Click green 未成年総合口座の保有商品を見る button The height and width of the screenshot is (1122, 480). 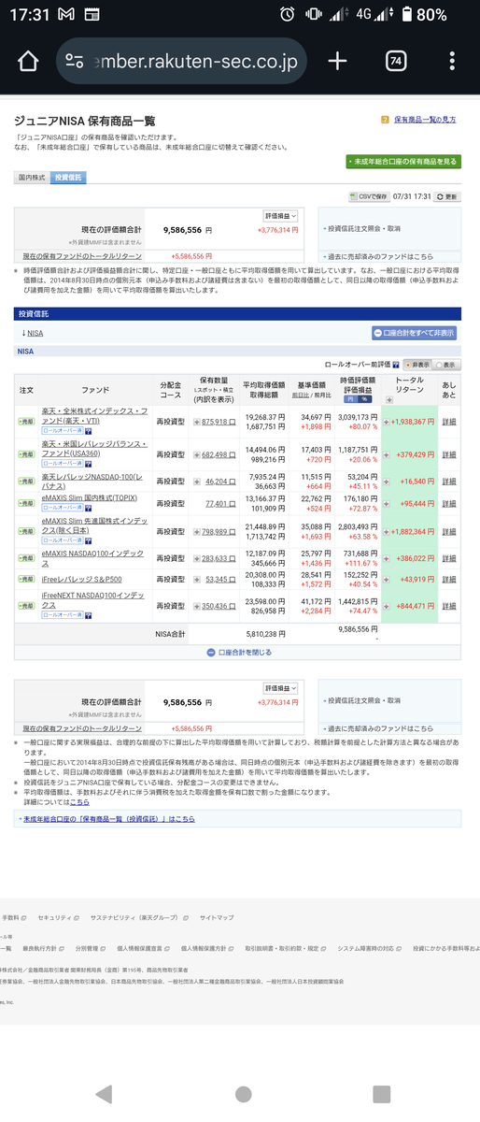403,162
